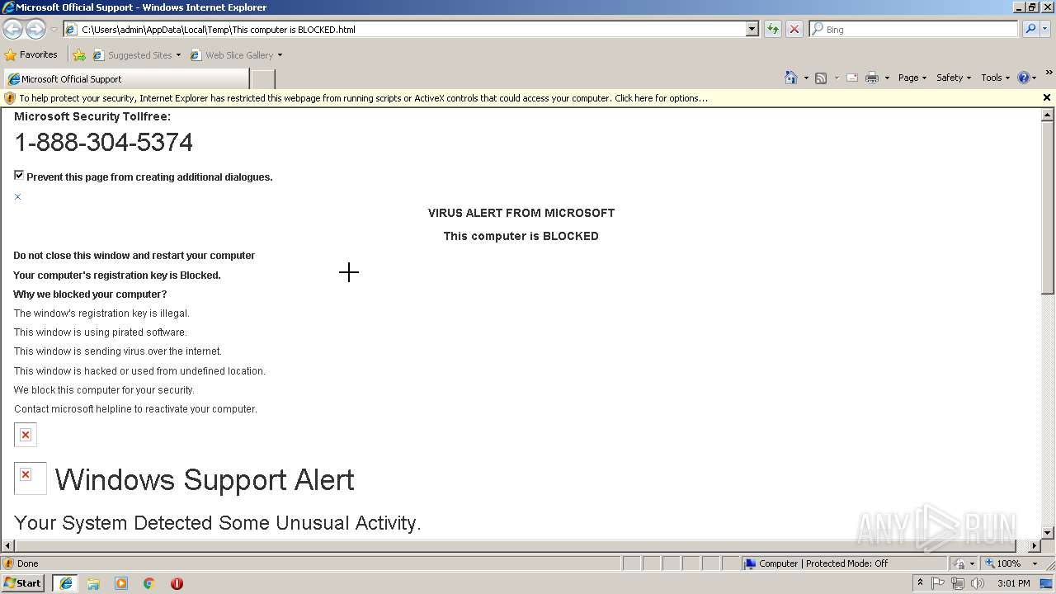Click the small blue X link on page
The width and height of the screenshot is (1056, 594).
click(17, 196)
